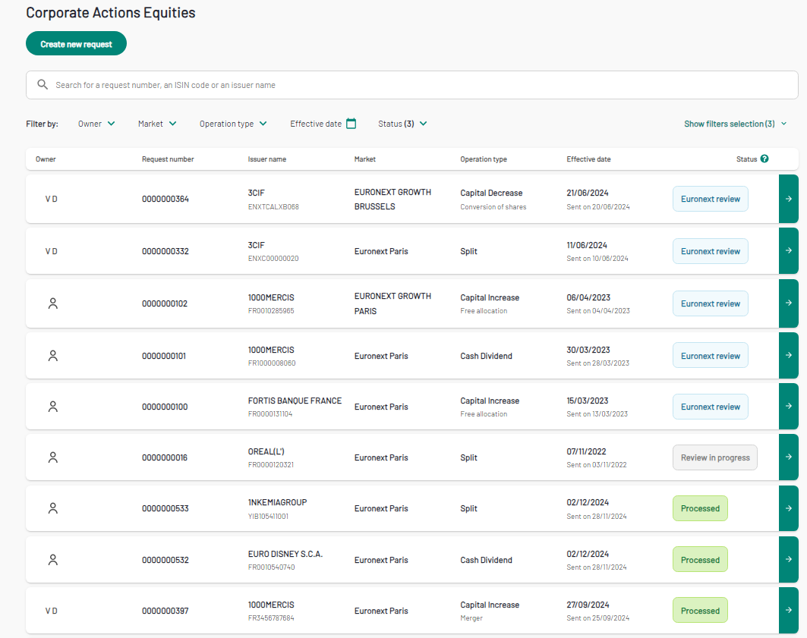Open the Operation type filter dropdown
807x638 pixels.
coord(233,124)
